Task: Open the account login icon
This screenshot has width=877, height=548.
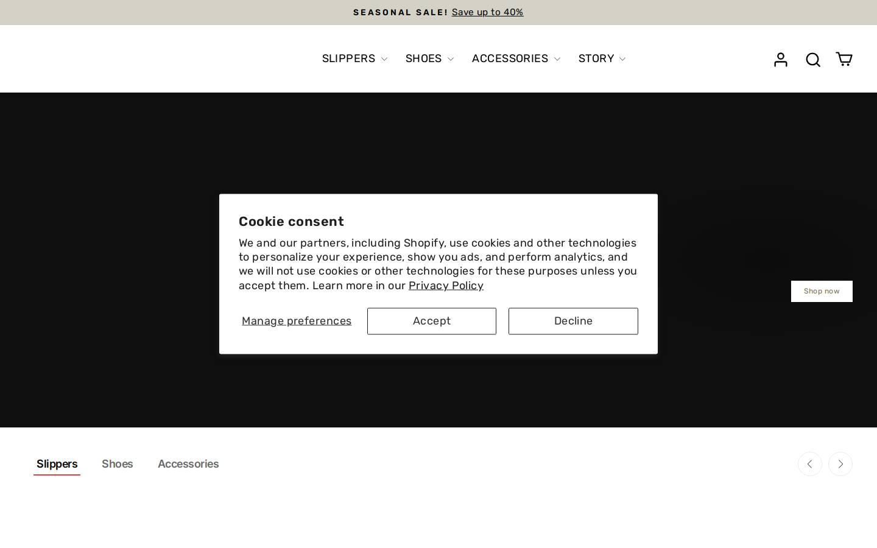Action: tap(780, 59)
